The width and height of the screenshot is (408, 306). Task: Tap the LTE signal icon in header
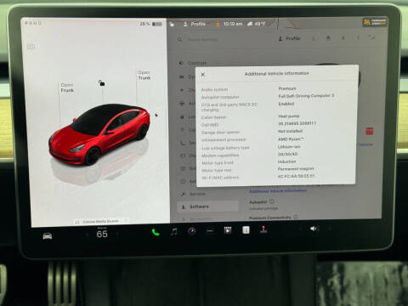pos(372,37)
